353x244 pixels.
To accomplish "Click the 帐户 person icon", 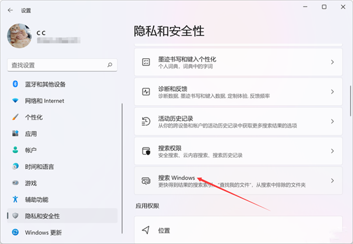I will (x=15, y=150).
